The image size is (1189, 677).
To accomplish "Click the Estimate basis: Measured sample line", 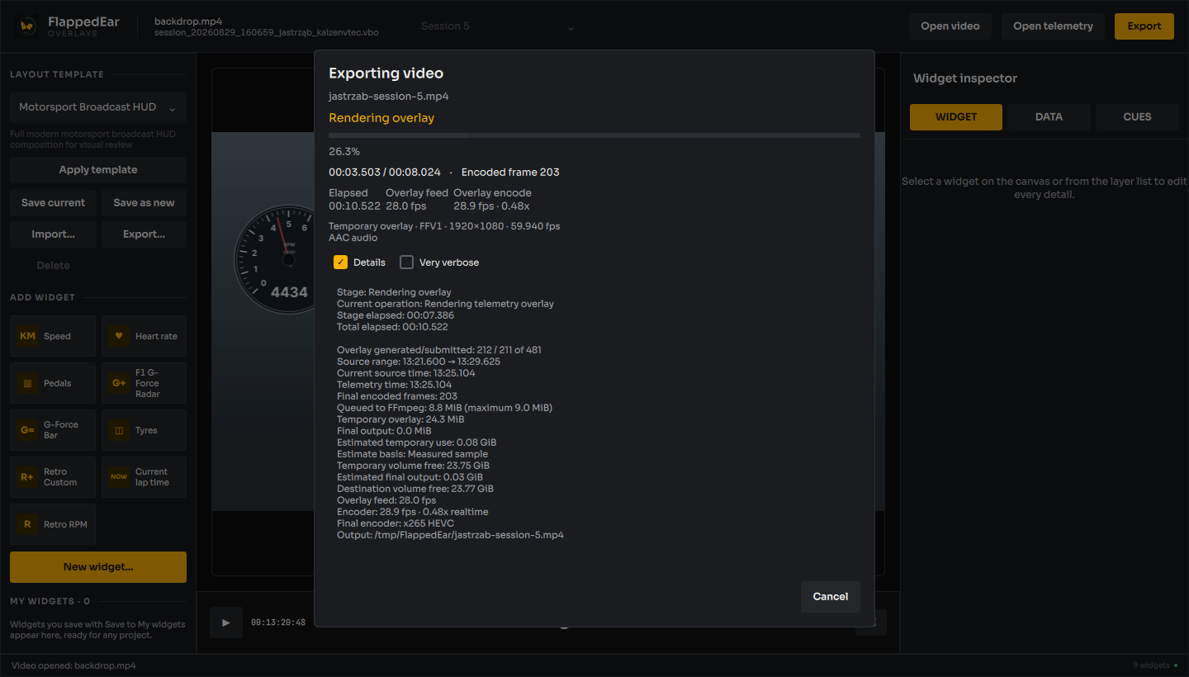I will 412,454.
